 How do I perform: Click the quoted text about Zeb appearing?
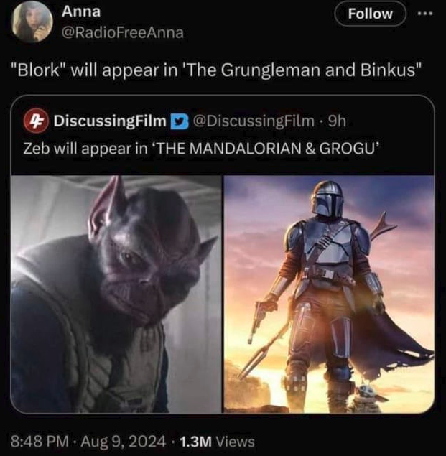(x=201, y=149)
